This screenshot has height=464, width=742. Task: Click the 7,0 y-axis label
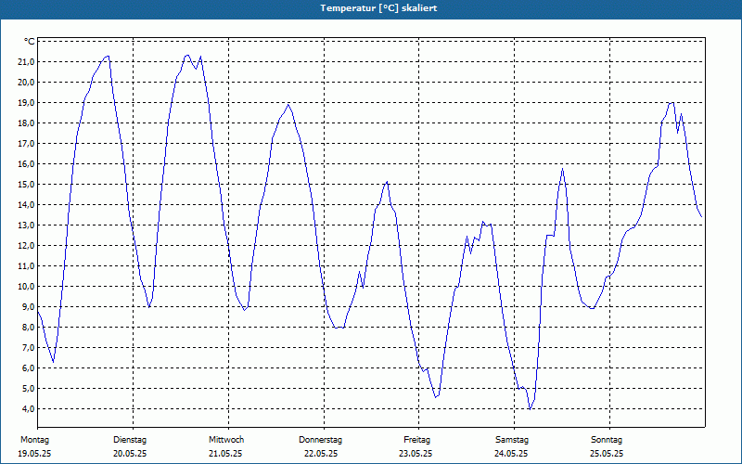[28, 347]
